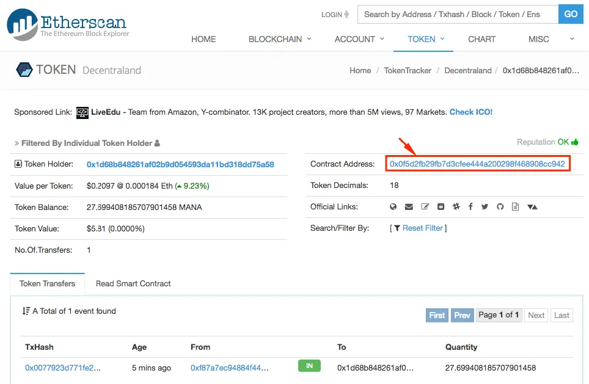Click the First pagination button
Image resolution: width=589 pixels, height=384 pixels.
(437, 315)
